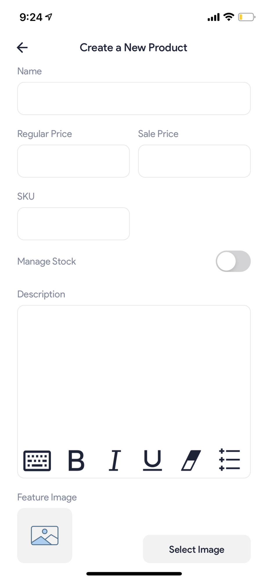The height and width of the screenshot is (581, 268).
Task: Tap the home indicator bar at bottom
Action: (134, 574)
